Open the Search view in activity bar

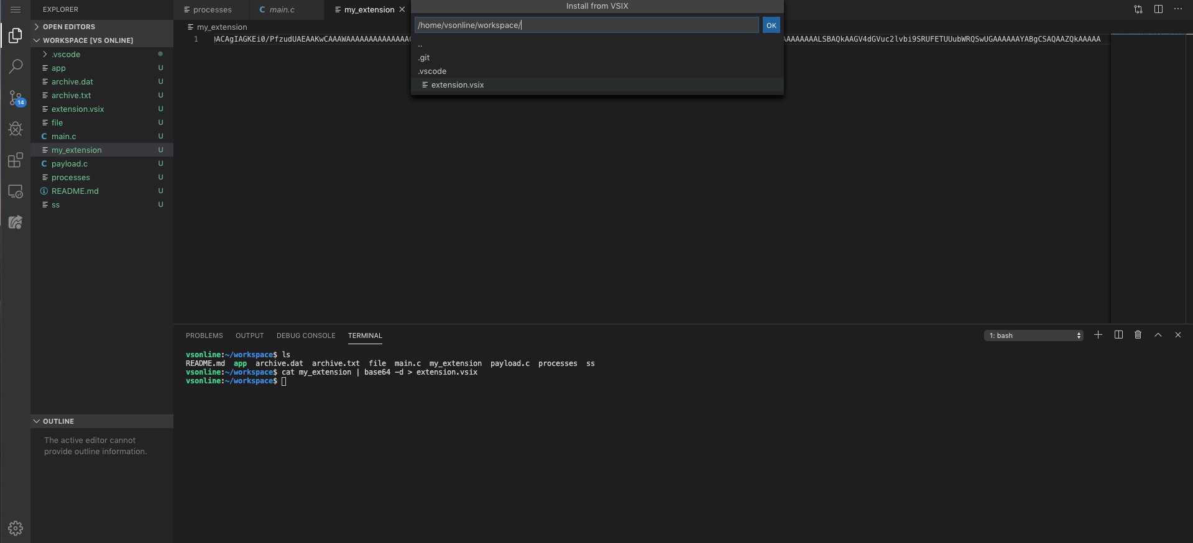click(16, 66)
